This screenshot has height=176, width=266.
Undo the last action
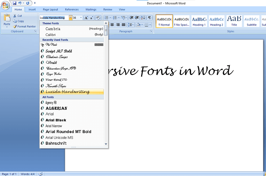pos(20,3)
